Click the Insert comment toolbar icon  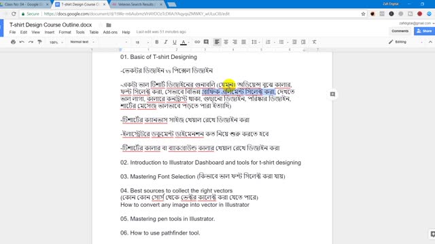[x=206, y=42]
